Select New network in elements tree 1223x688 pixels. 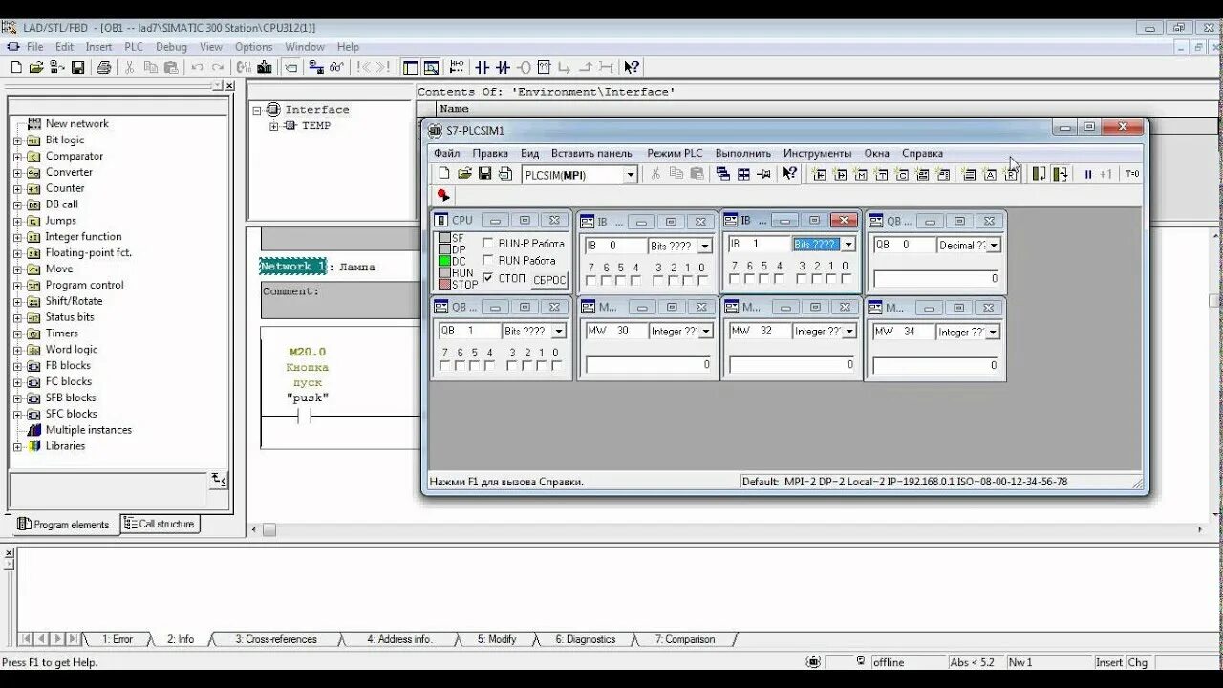click(x=76, y=124)
